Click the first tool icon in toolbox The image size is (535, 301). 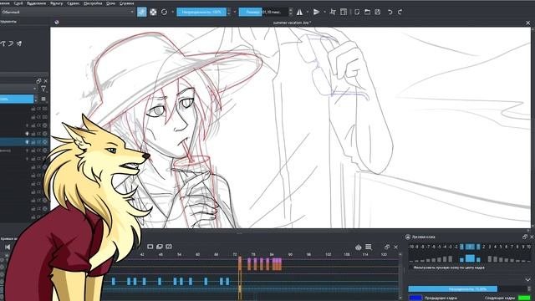click(x=3, y=43)
